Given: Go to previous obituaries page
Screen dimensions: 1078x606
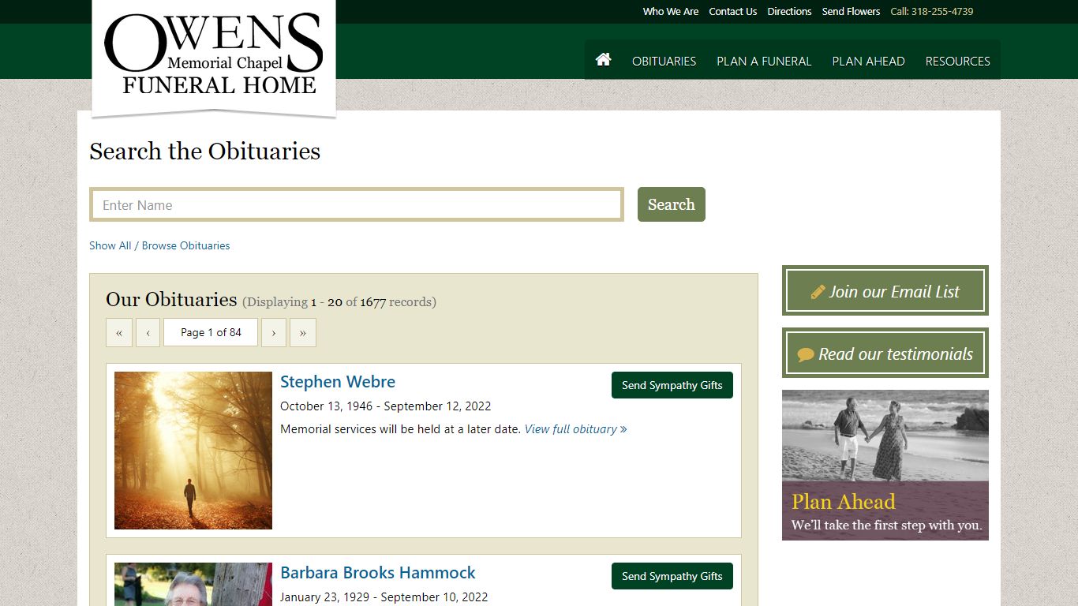Looking at the screenshot, I should (x=148, y=332).
